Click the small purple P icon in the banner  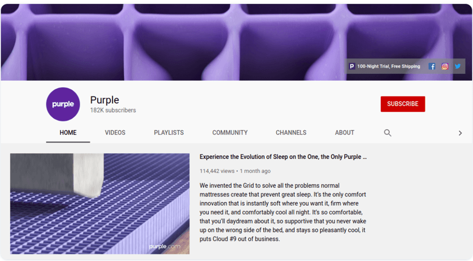[x=352, y=66]
